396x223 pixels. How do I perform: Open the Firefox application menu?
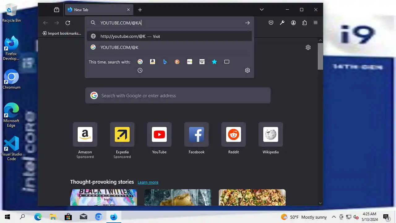coord(316,23)
